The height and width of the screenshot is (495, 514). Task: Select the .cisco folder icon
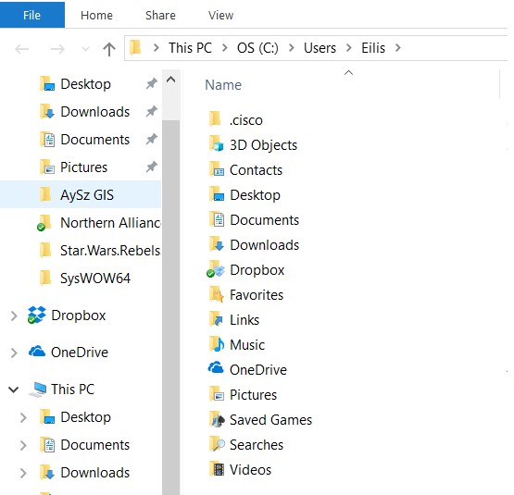tap(216, 118)
